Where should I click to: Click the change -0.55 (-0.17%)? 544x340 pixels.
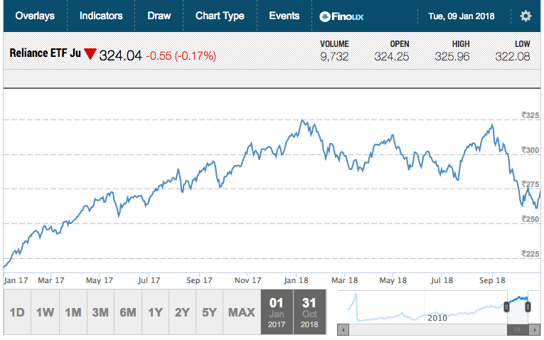tap(181, 55)
